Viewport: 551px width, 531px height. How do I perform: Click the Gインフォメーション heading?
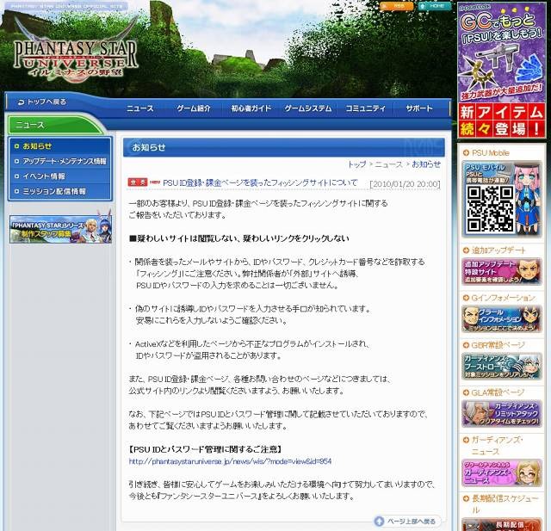pyautogui.click(x=503, y=298)
